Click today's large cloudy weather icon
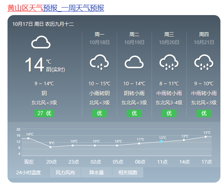The width and height of the screenshot is (224, 185). [x=41, y=42]
